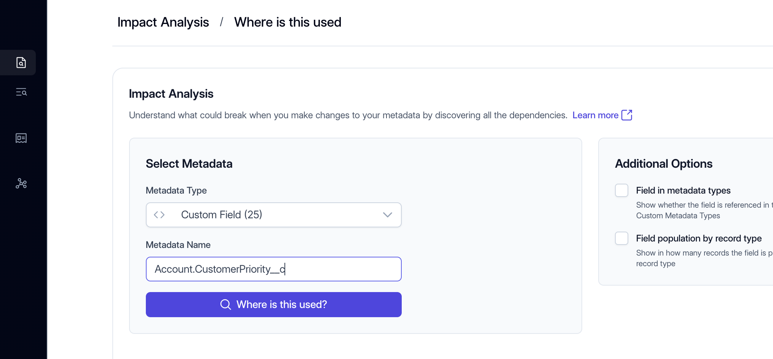This screenshot has width=773, height=359.
Task: Go to Impact Analysis in the breadcrumb
Action: 163,22
